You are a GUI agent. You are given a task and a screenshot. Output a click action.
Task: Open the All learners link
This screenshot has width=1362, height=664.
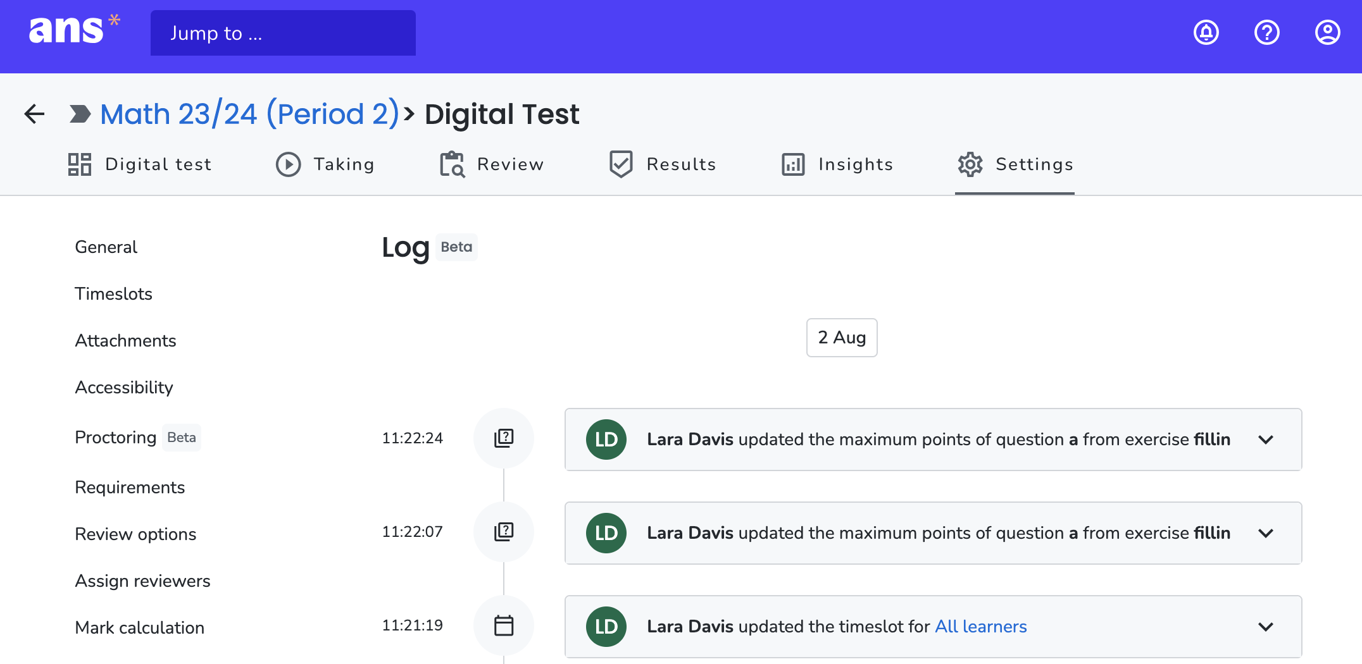(x=981, y=626)
